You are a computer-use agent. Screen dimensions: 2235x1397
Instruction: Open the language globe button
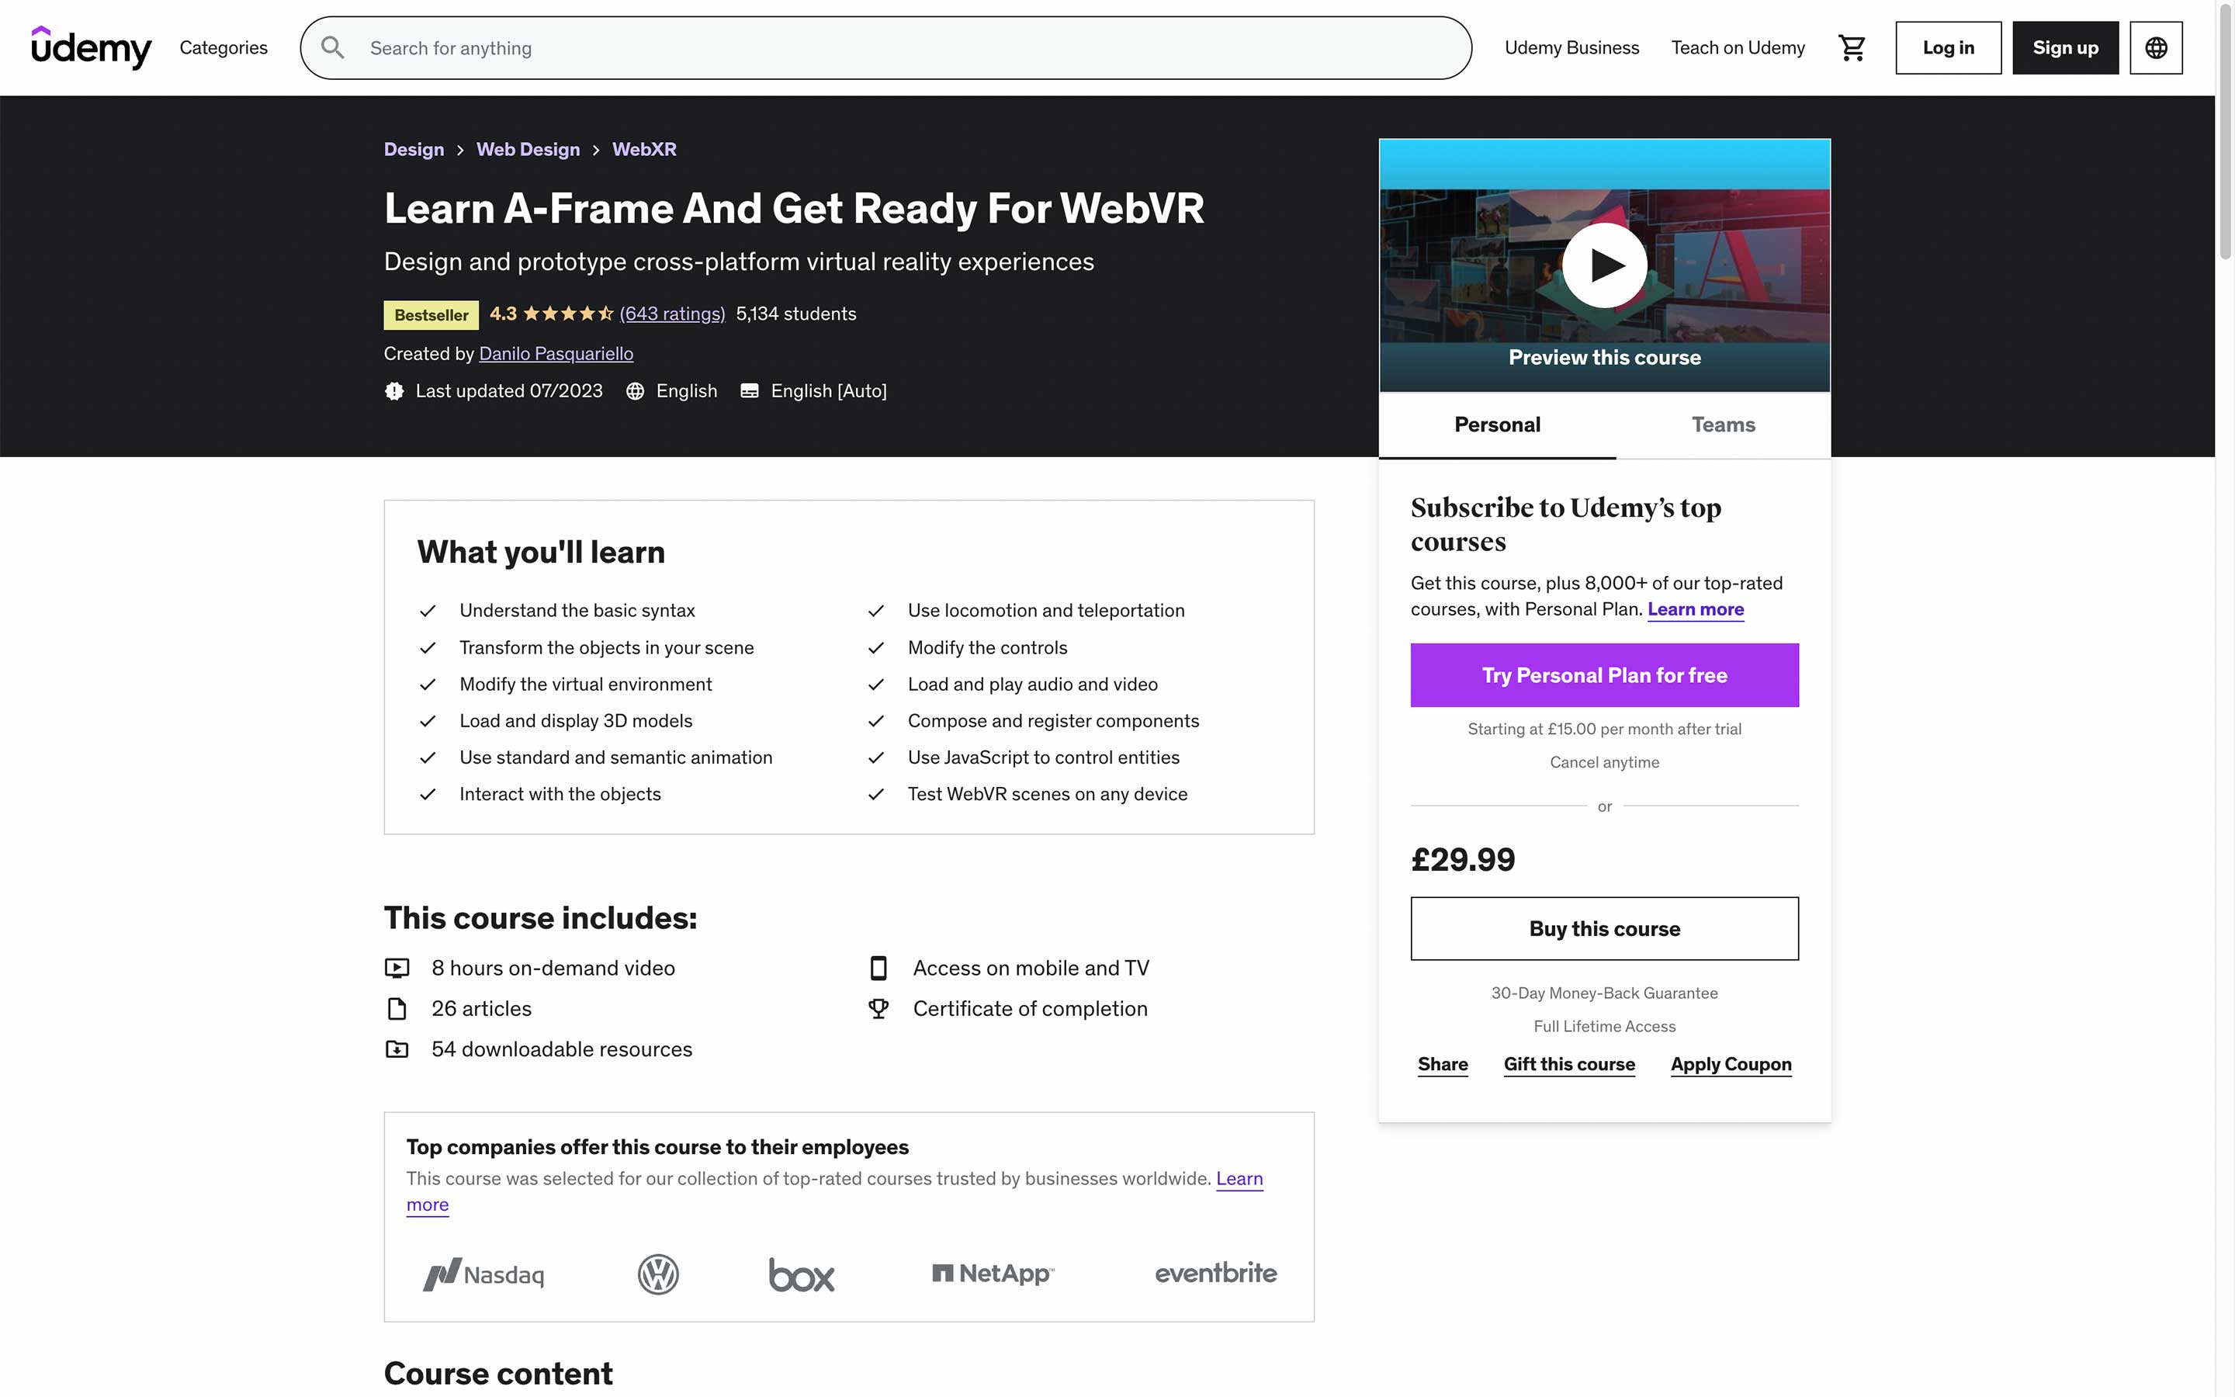point(2156,48)
